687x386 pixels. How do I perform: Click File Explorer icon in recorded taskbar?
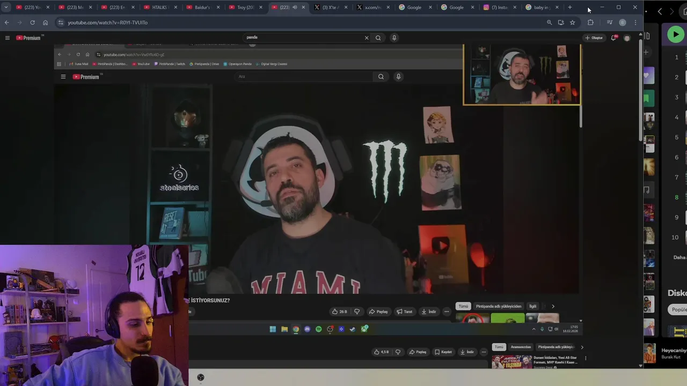284,329
